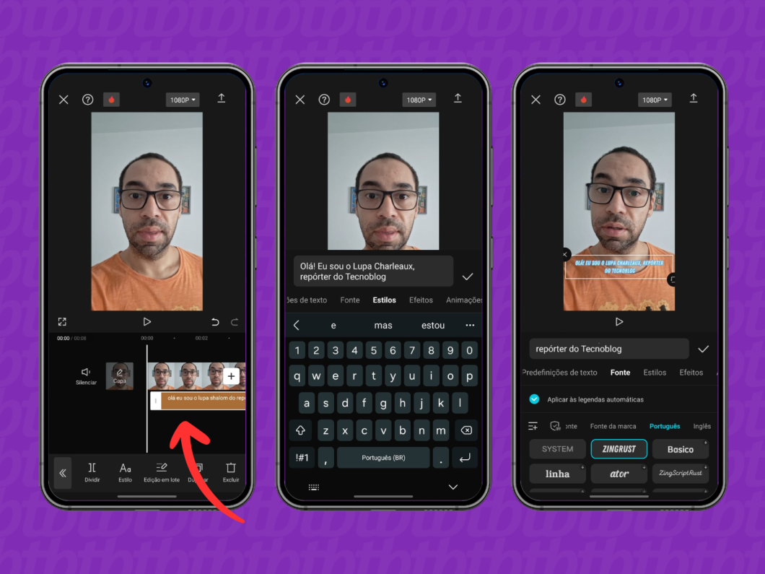Expand the Basico font variants arrow
Screen dimensions: 765x574
[x=706, y=443]
